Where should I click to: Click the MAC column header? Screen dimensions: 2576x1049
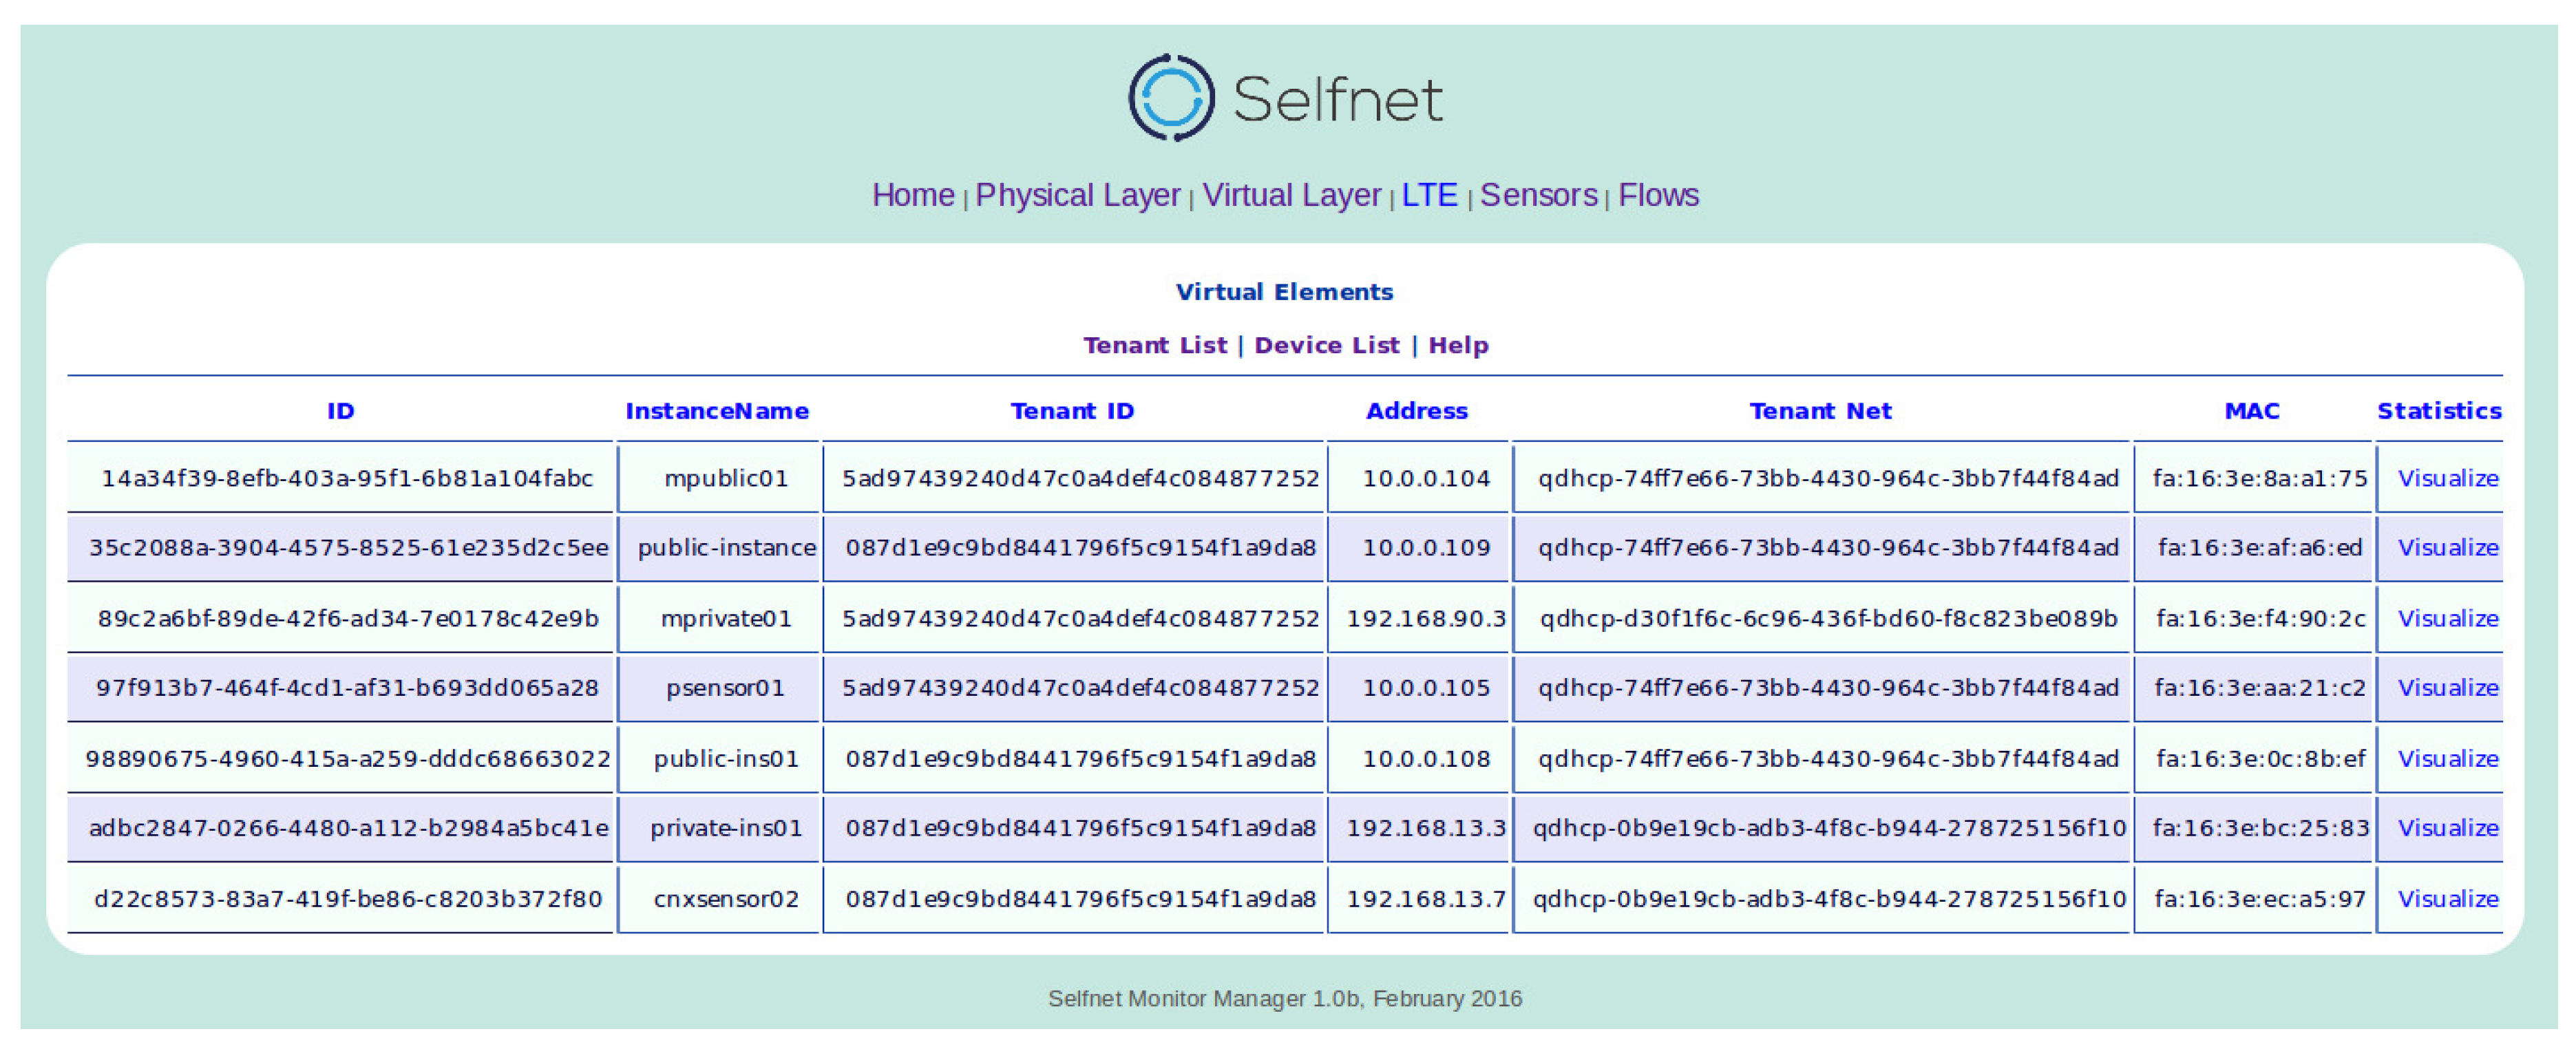coord(2252,411)
